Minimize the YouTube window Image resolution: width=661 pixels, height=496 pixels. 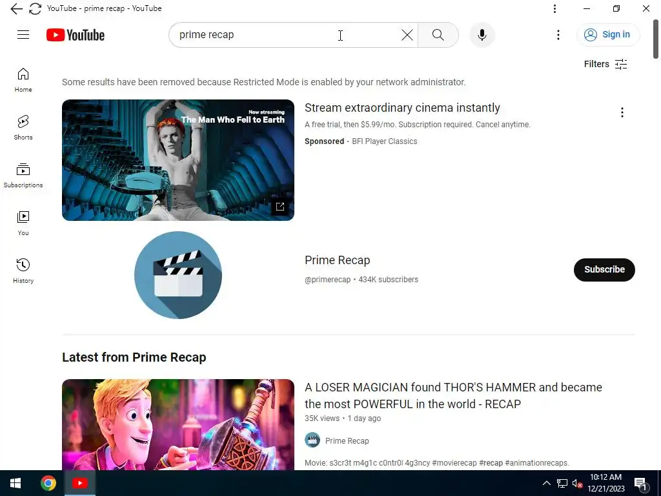tap(586, 8)
